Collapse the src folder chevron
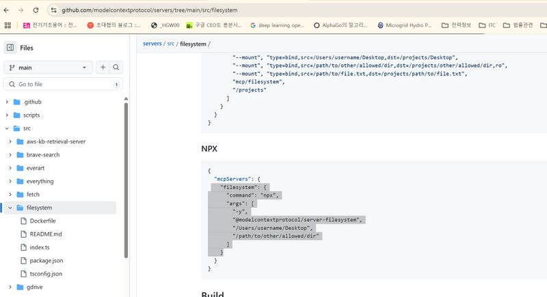Screen dimensions: 547x297 click(x=8, y=128)
